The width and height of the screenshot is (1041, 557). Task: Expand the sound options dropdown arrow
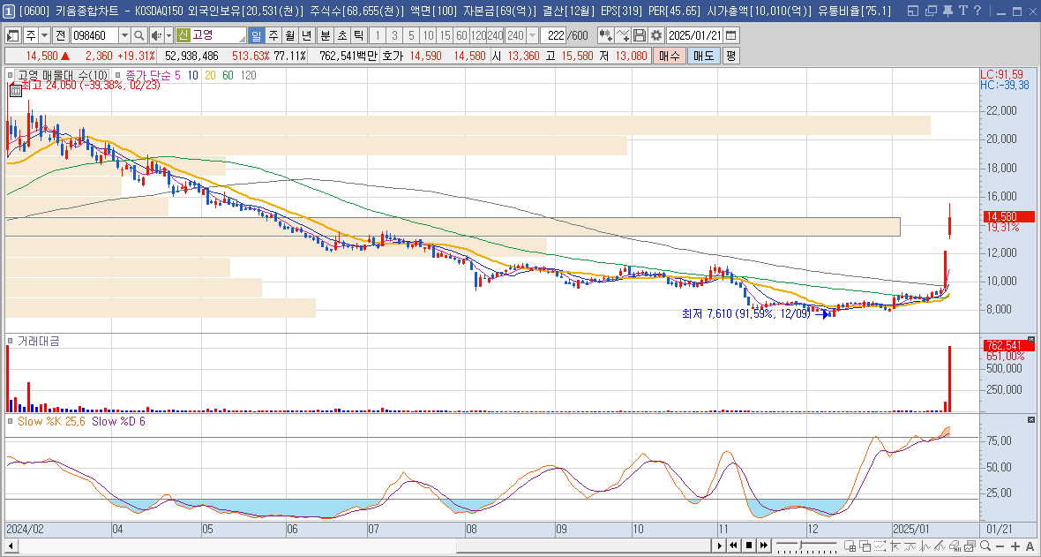point(169,35)
